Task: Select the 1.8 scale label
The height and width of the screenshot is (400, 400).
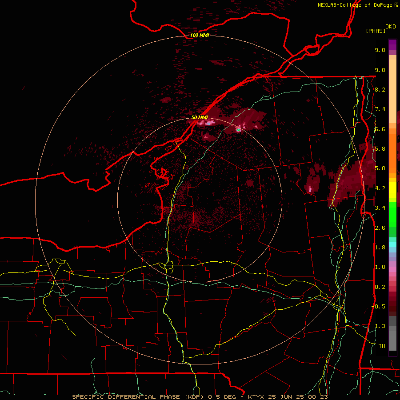Action: (x=380, y=248)
